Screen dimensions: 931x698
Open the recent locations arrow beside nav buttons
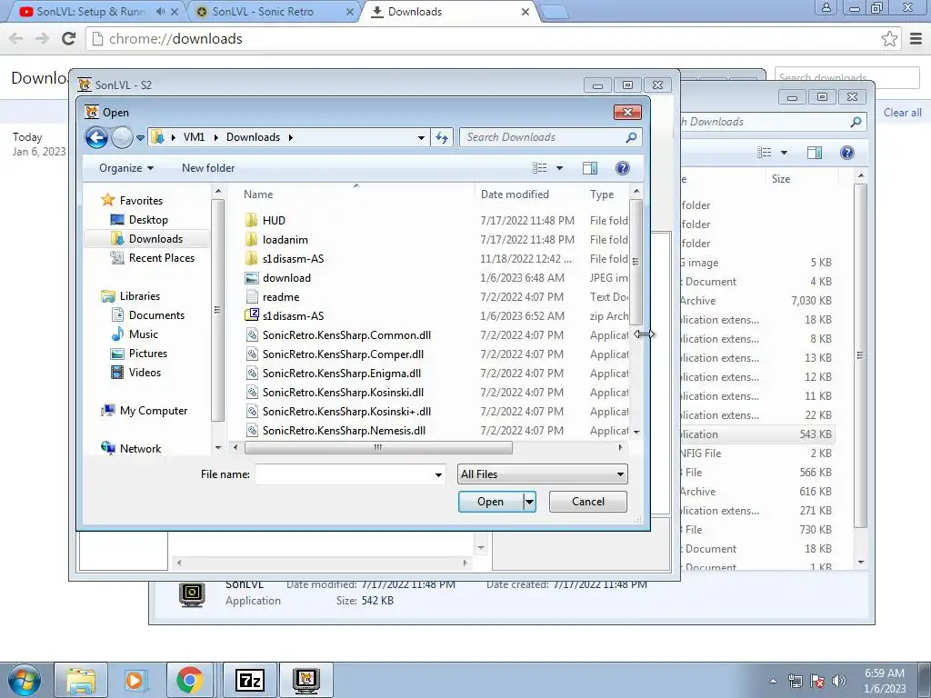point(140,138)
